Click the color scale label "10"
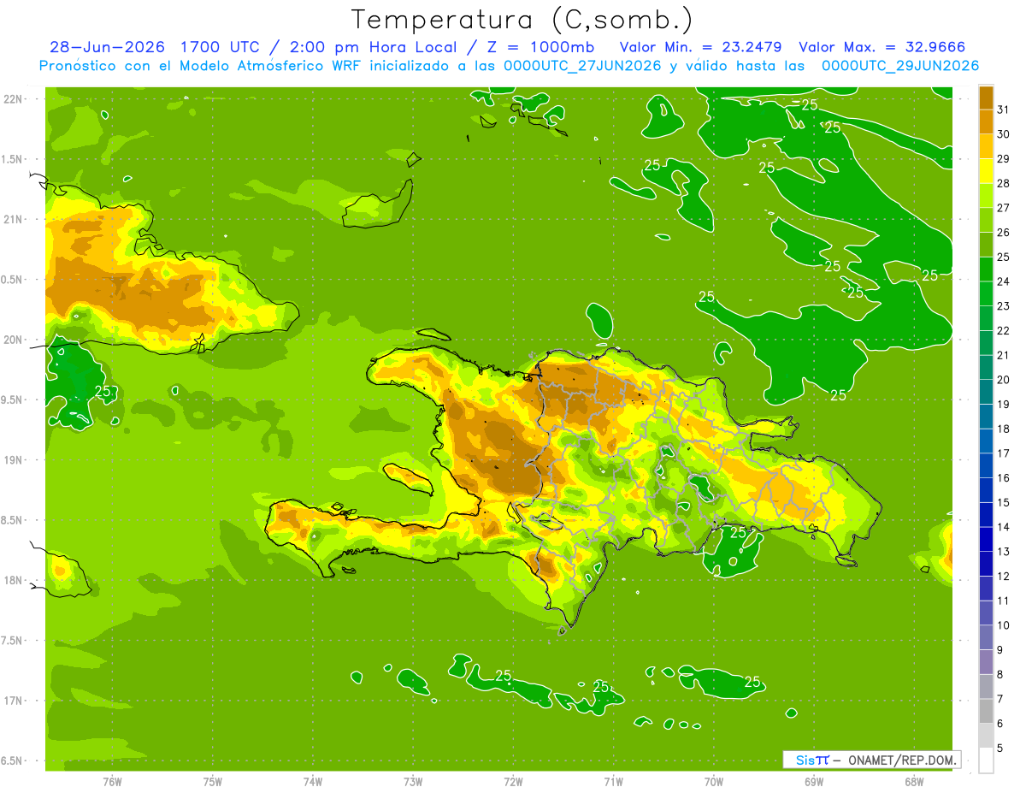This screenshot has width=1026, height=793. pos(1004,626)
